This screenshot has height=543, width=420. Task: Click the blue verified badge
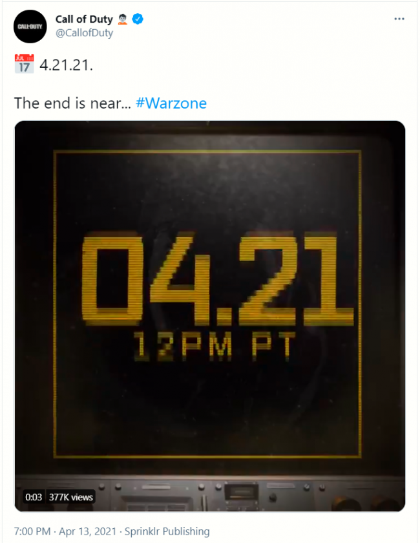coord(136,19)
